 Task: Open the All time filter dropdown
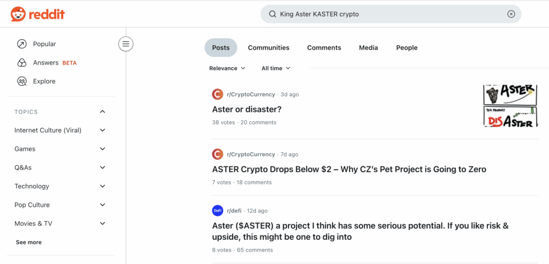(x=276, y=68)
